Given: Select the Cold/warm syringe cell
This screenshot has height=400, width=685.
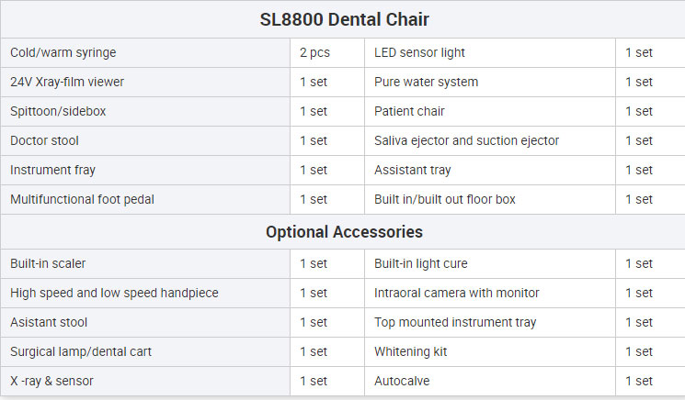Looking at the screenshot, I should coord(145,52).
